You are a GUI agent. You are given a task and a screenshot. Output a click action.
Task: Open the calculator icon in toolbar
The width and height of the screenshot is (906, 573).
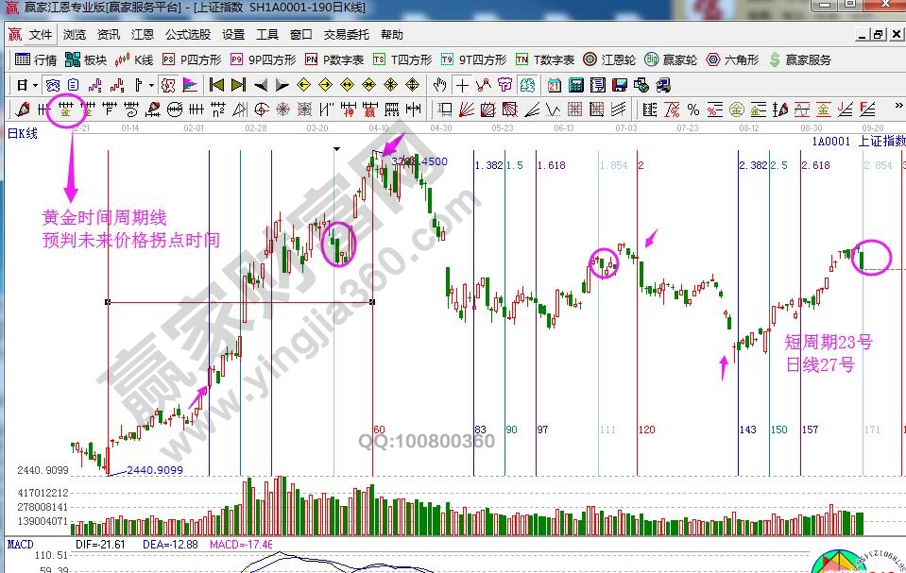point(574,85)
